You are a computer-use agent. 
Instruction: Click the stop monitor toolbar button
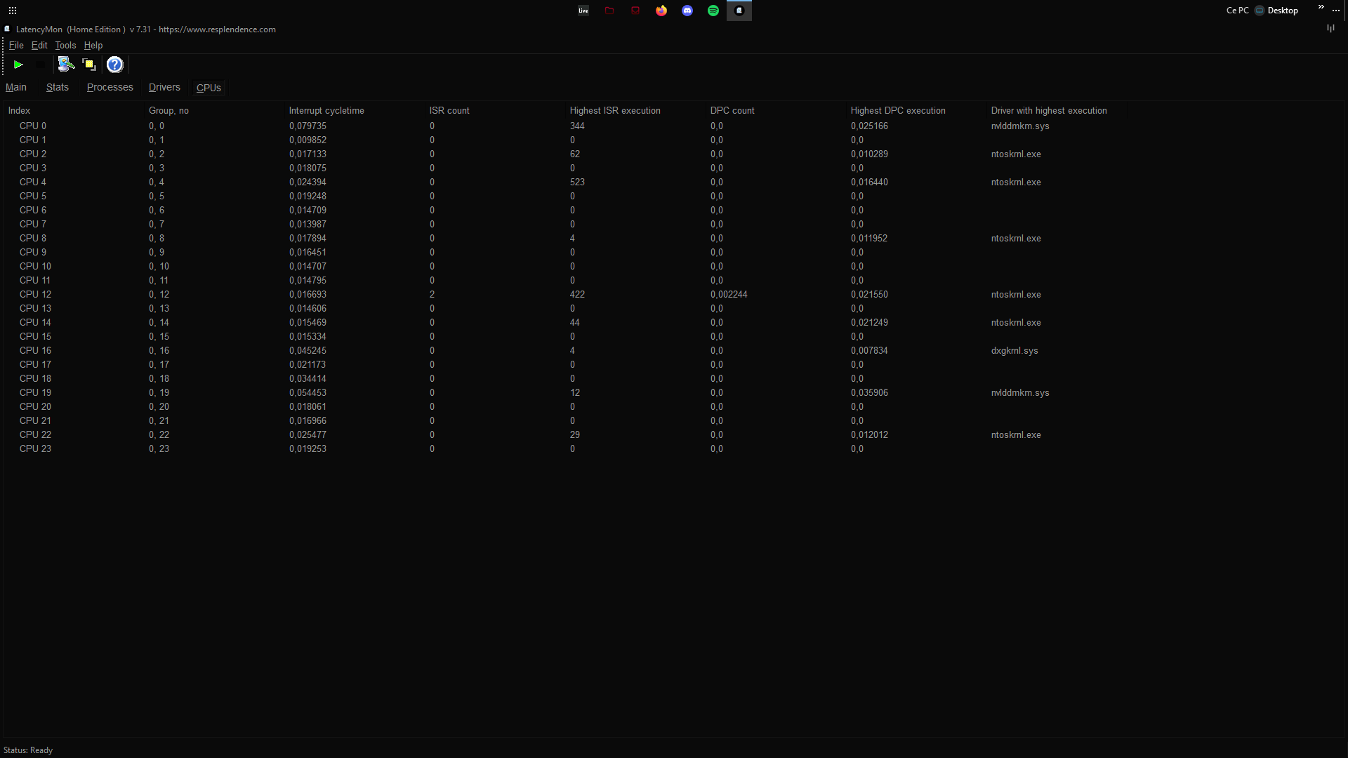click(x=41, y=65)
